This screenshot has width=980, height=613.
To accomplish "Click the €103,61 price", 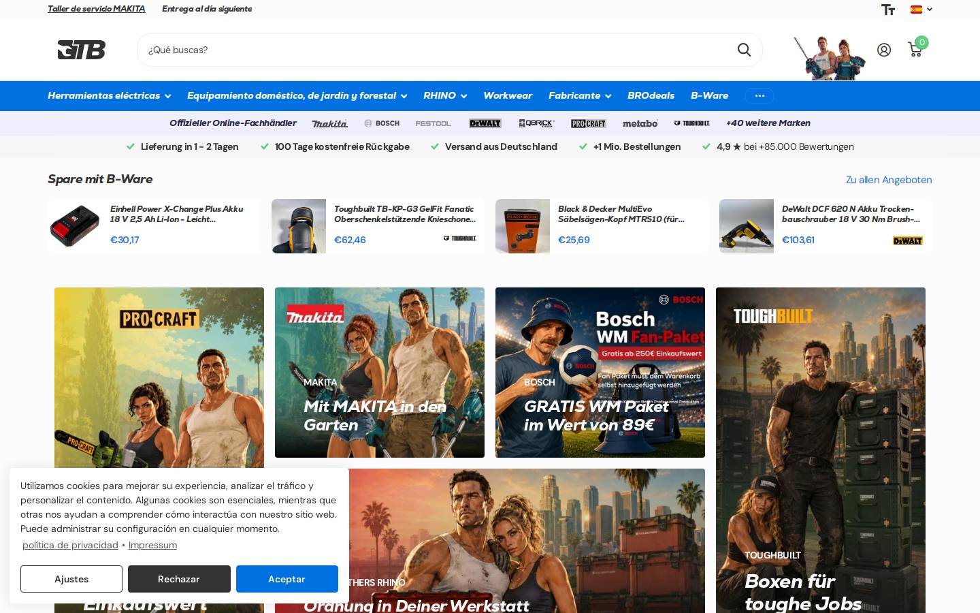I will (x=798, y=240).
